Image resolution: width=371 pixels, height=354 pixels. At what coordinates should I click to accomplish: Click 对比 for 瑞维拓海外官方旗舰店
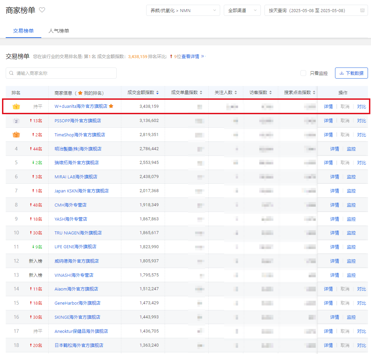pyautogui.click(x=362, y=163)
